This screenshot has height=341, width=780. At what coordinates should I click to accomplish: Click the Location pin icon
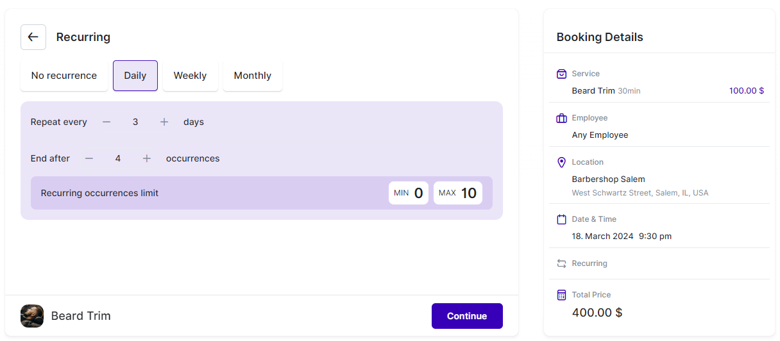[562, 162]
